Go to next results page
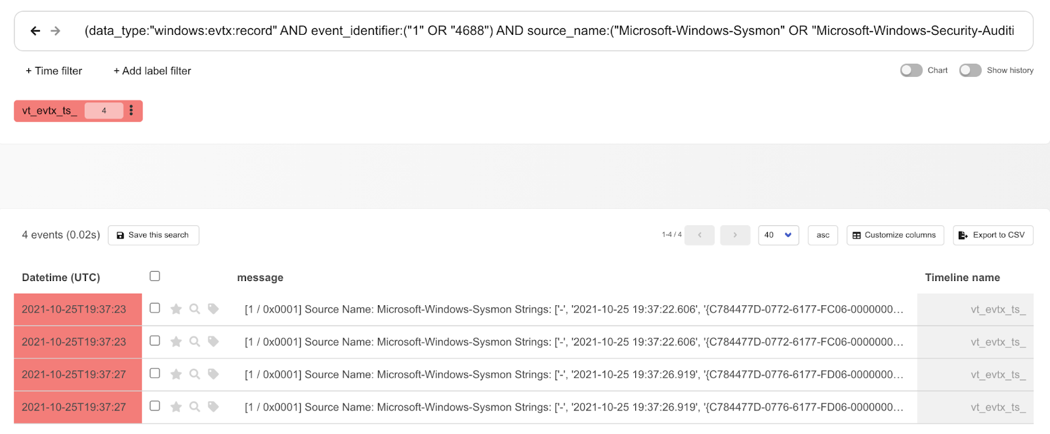 click(x=735, y=235)
